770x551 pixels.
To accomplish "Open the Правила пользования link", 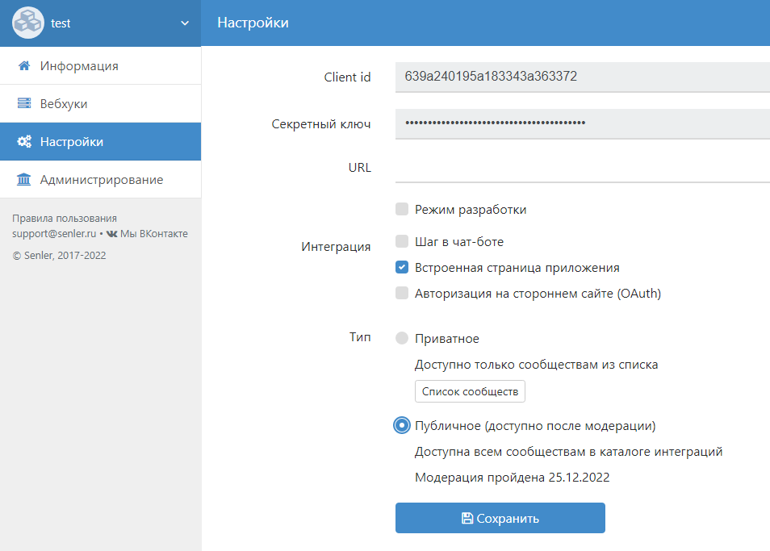I will coord(65,218).
